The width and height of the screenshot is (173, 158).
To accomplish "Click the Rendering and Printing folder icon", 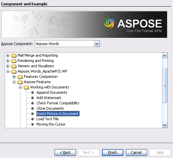I will tap(14, 61).
